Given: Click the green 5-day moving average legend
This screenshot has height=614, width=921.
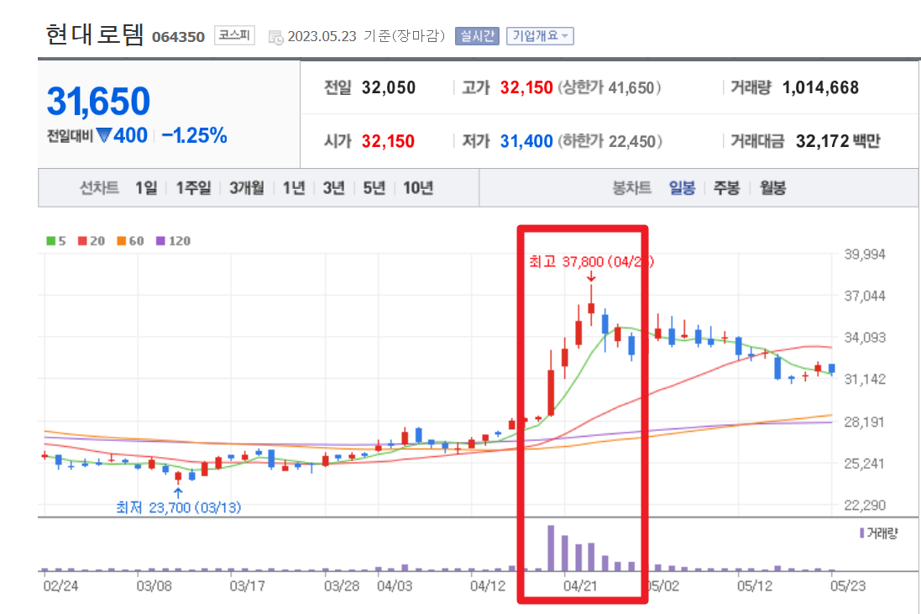Looking at the screenshot, I should coord(56,241).
